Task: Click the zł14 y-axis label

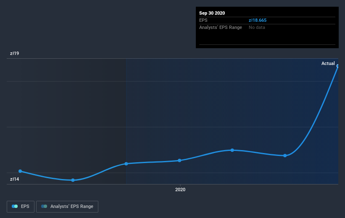Action: [x=15, y=179]
